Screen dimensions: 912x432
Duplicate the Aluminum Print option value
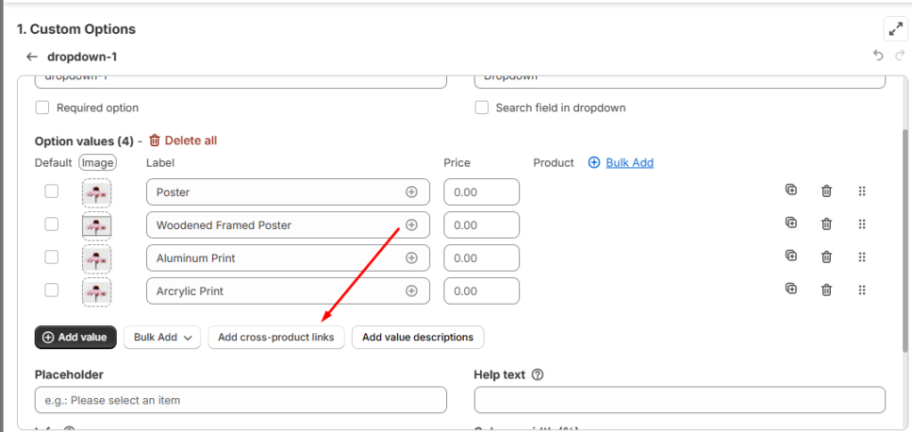point(791,257)
